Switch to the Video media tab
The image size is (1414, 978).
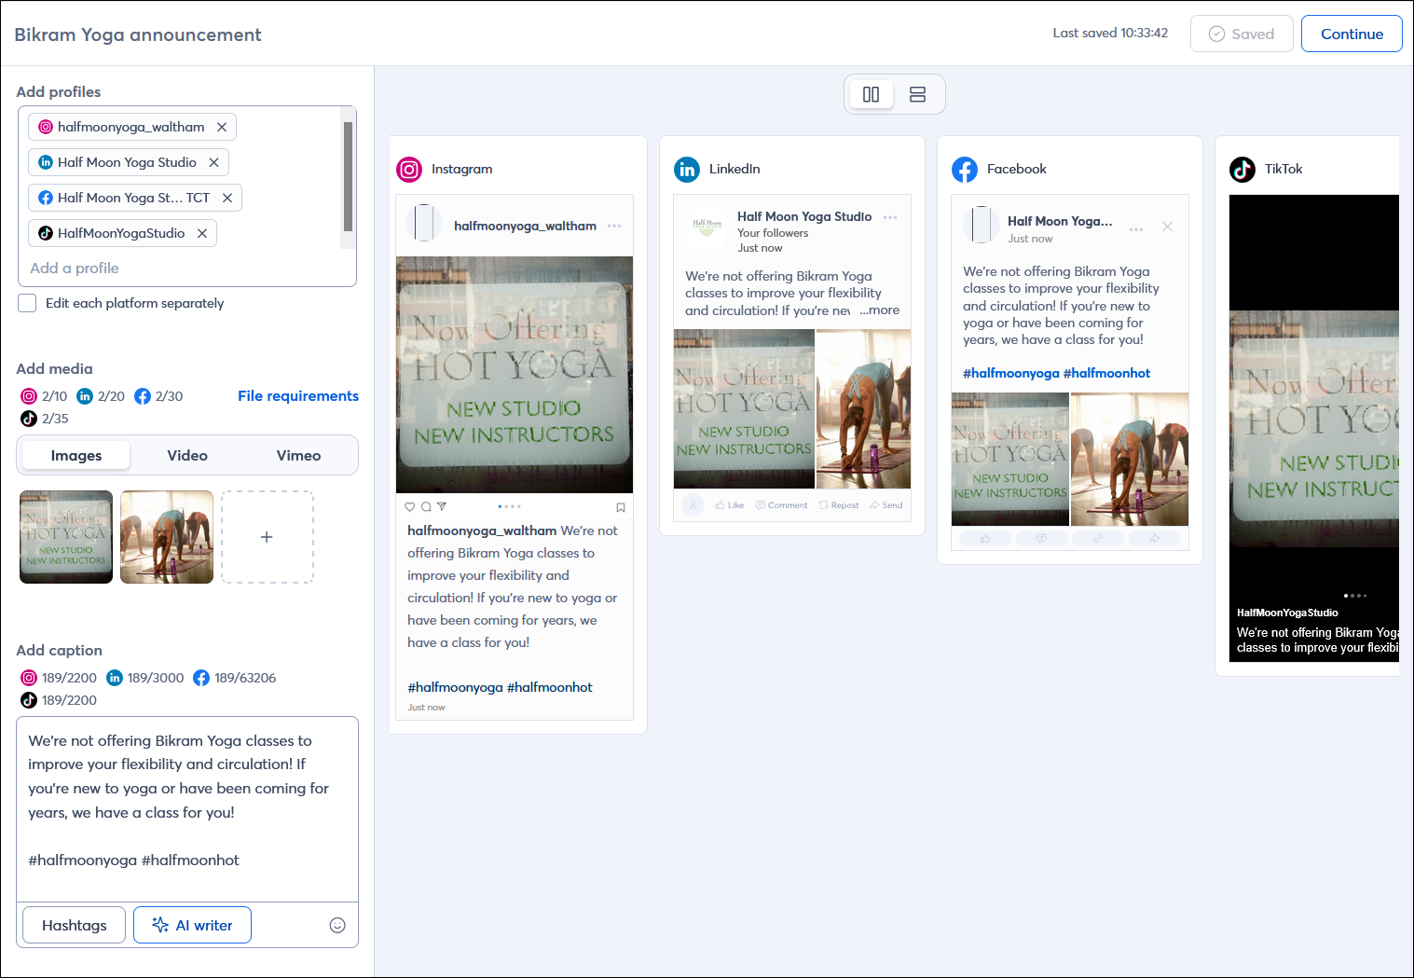[186, 455]
